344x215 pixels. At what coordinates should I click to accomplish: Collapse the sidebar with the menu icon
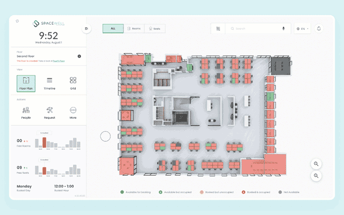click(86, 29)
